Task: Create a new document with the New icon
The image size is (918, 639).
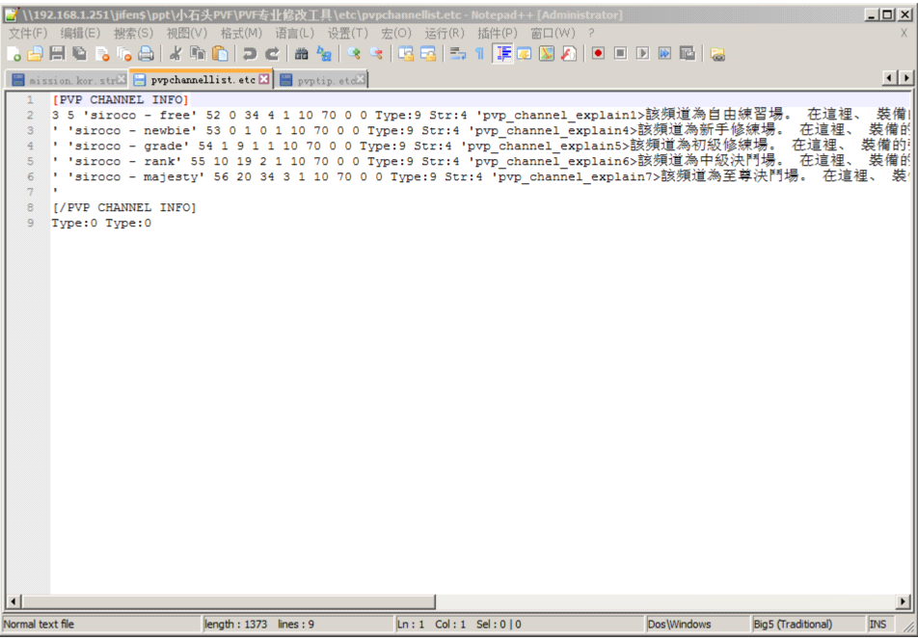Action: point(13,54)
